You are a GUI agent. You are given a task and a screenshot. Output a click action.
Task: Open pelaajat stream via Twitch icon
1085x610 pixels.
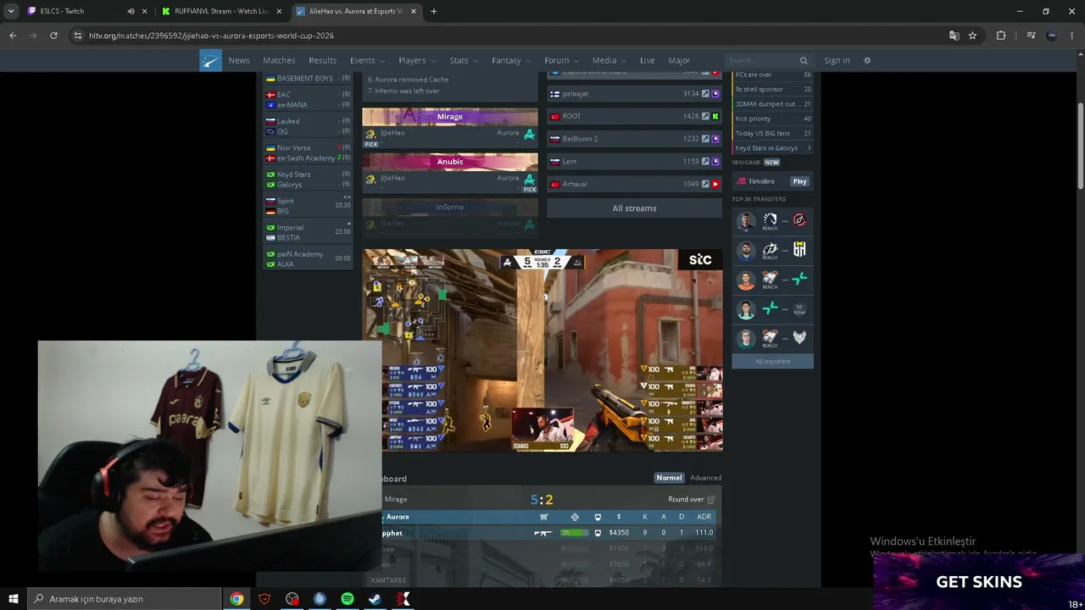coord(715,94)
